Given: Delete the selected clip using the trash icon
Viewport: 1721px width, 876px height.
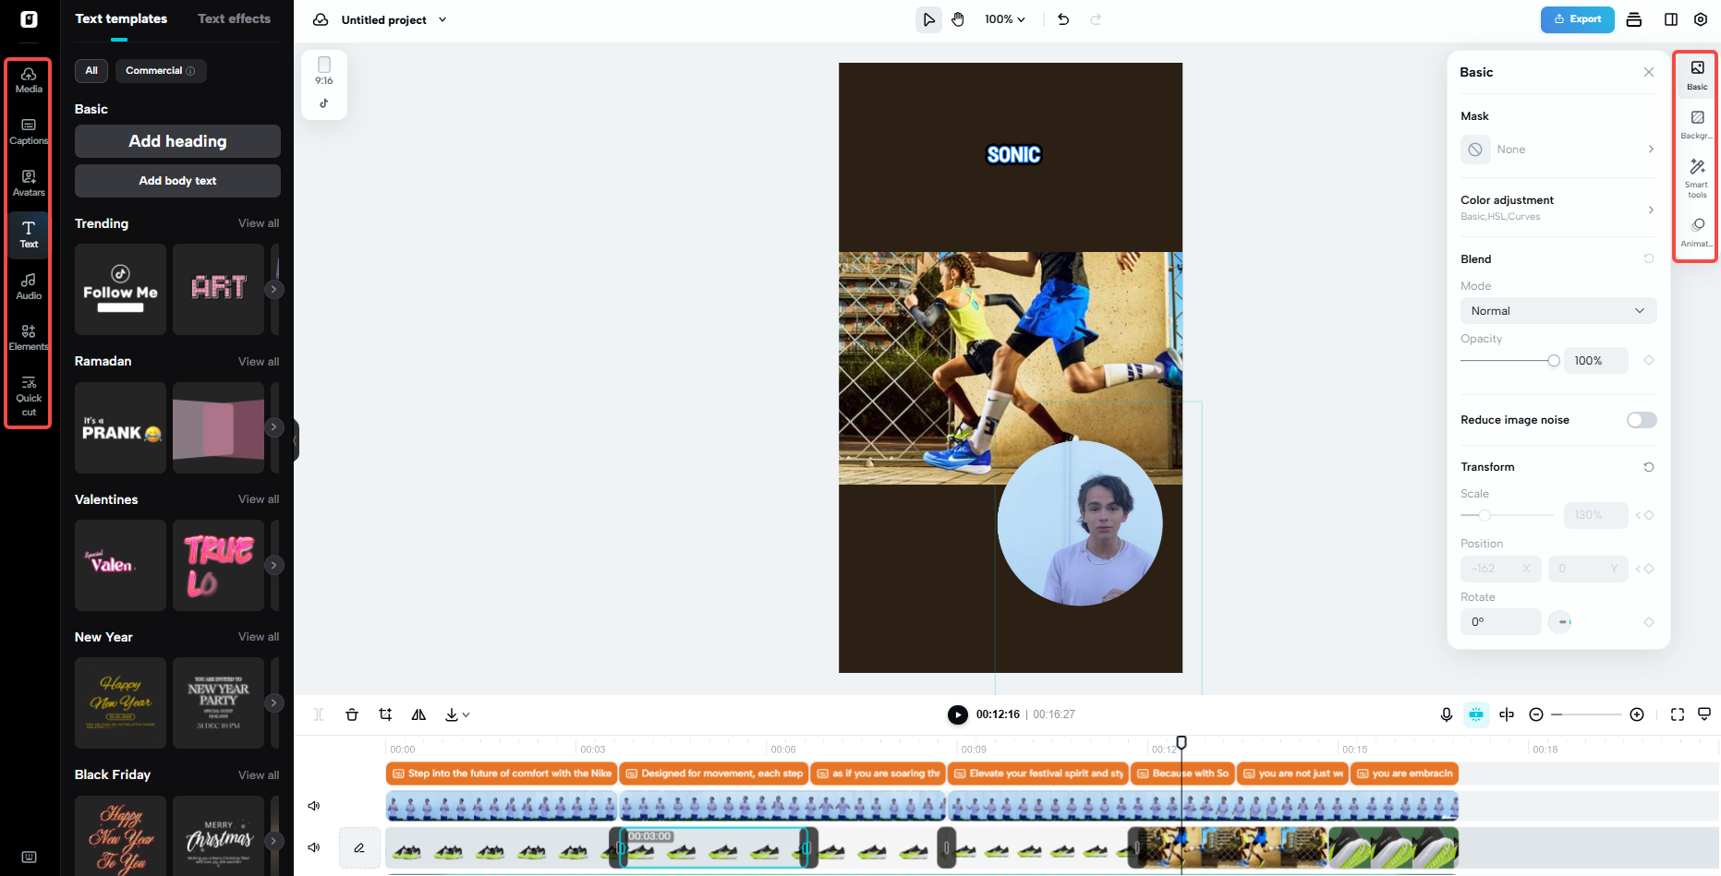Looking at the screenshot, I should (352, 714).
